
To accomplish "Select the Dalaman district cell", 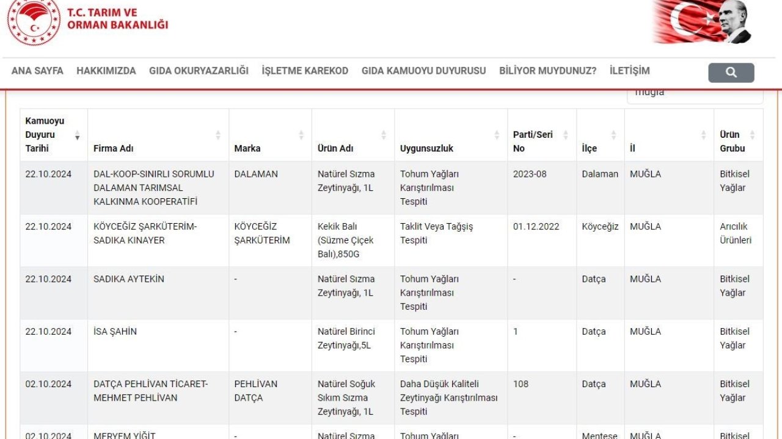I will click(601, 188).
